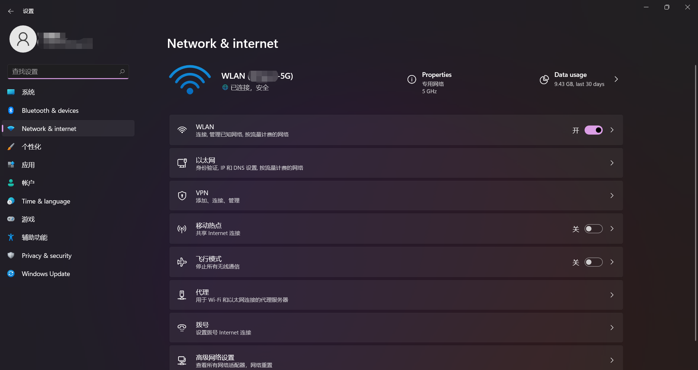Click the back arrow icon

pos(11,11)
